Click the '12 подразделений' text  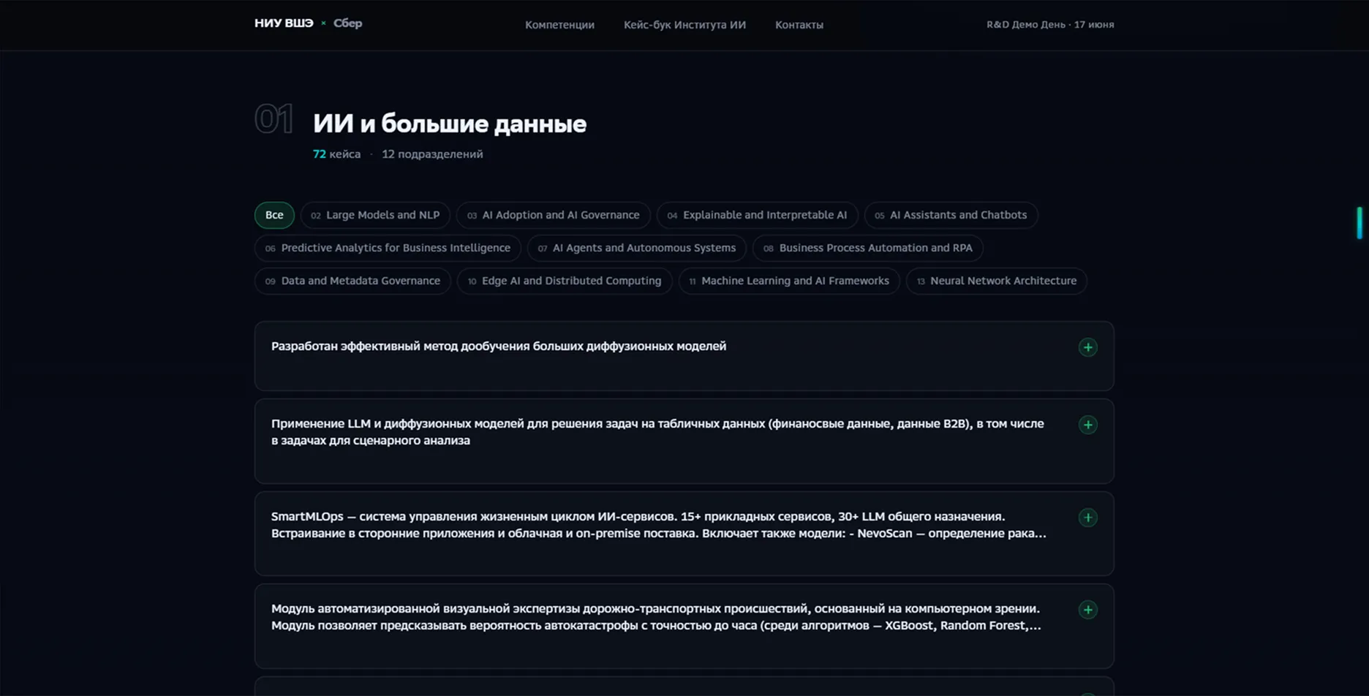click(x=432, y=154)
